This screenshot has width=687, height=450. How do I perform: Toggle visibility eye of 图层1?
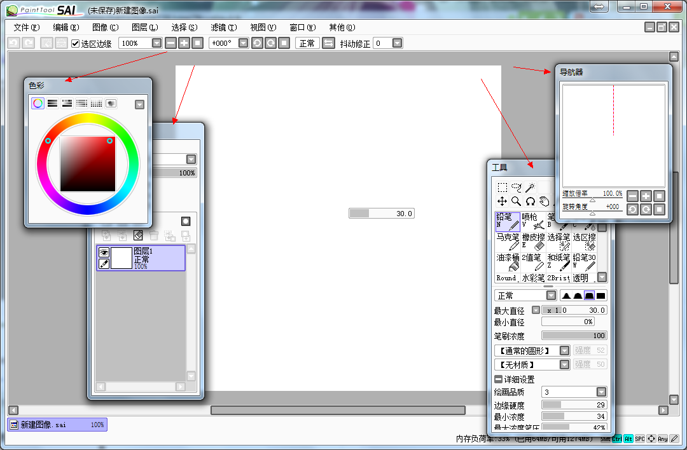coord(104,252)
